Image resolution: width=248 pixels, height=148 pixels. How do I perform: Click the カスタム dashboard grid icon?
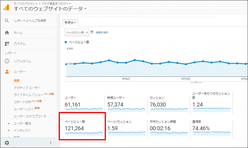coord(7,44)
